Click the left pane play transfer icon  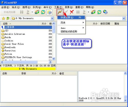[x=28, y=12]
